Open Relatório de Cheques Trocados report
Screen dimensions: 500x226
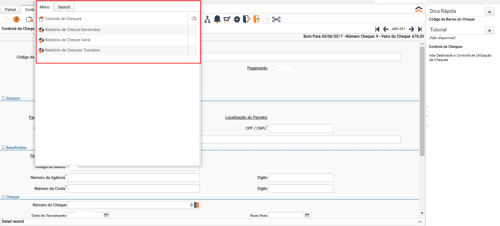(72, 50)
